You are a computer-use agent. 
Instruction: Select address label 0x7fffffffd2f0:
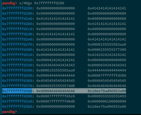tap(18, 44)
